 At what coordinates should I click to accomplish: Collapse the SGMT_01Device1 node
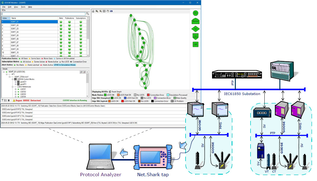point(10,77)
